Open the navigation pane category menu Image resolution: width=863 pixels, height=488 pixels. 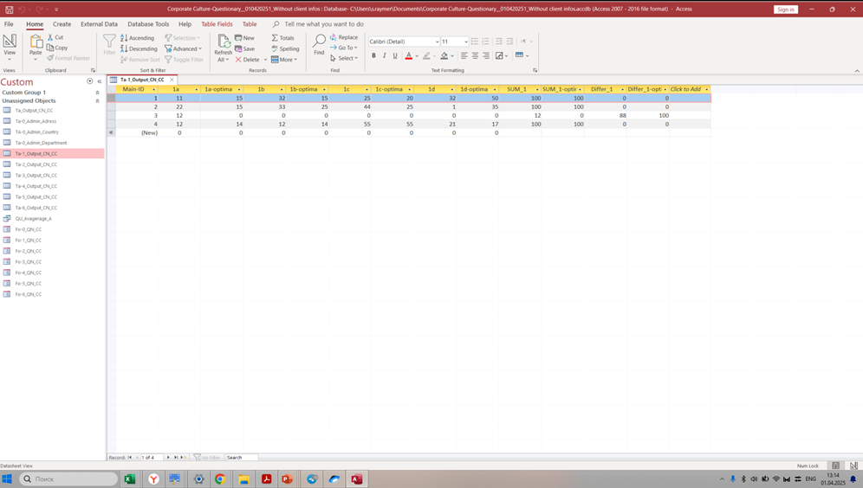tap(90, 81)
